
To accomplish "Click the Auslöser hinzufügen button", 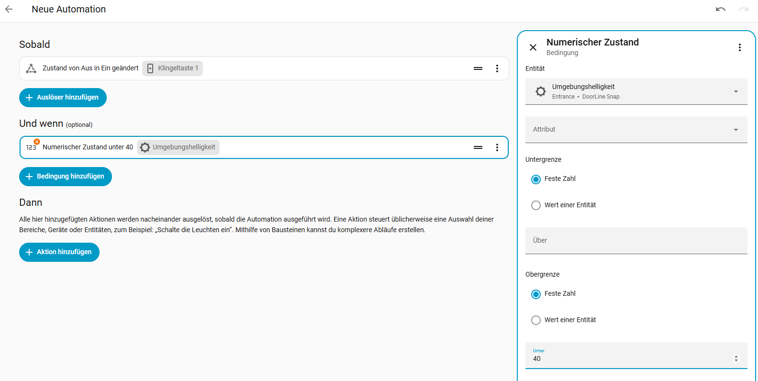I will (63, 98).
